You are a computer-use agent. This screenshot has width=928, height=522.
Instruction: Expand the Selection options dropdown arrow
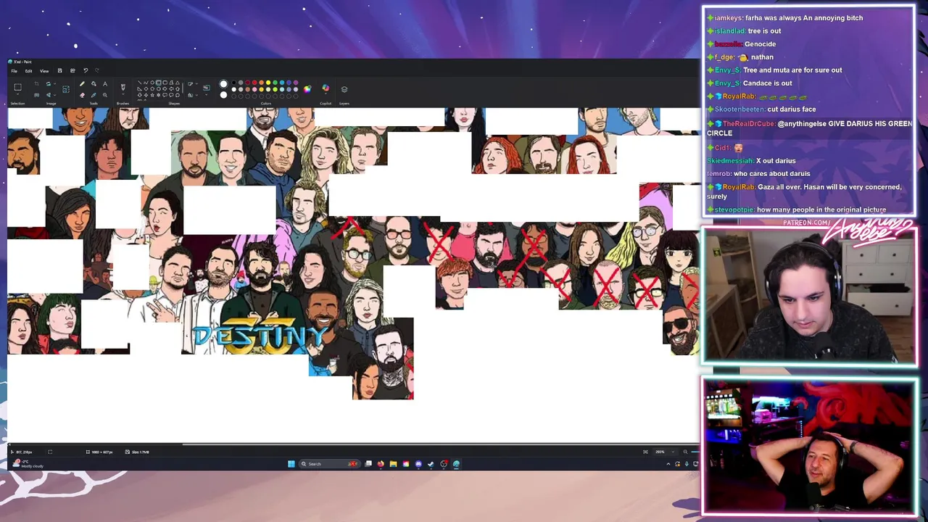[18, 94]
